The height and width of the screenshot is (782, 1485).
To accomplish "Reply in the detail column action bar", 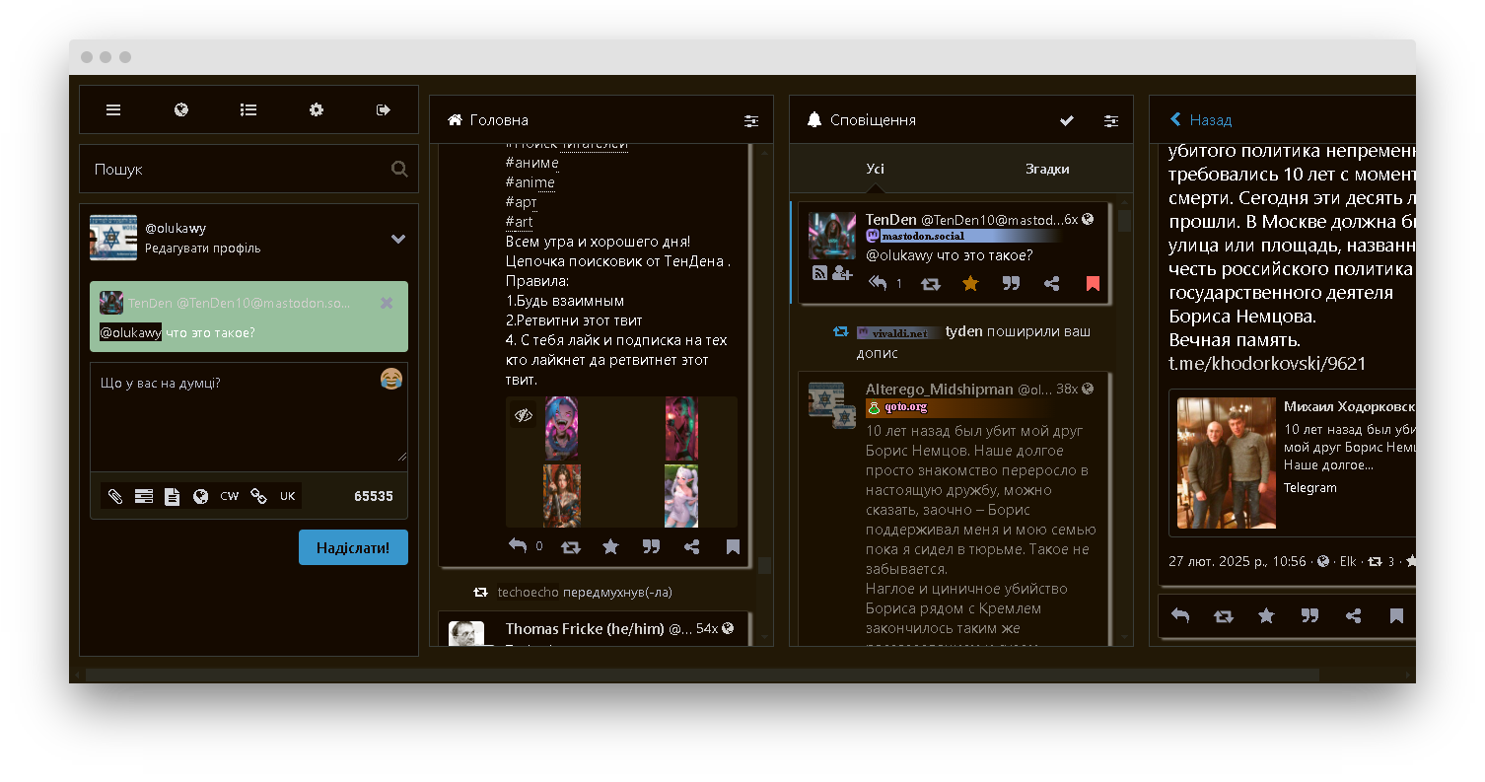I will tap(1180, 615).
